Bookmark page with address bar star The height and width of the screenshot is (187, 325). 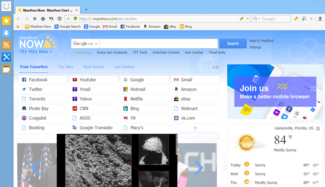(68, 19)
